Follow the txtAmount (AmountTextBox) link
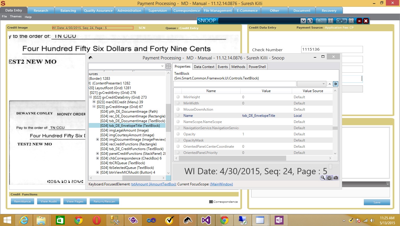400x226 pixels. [x=153, y=184]
